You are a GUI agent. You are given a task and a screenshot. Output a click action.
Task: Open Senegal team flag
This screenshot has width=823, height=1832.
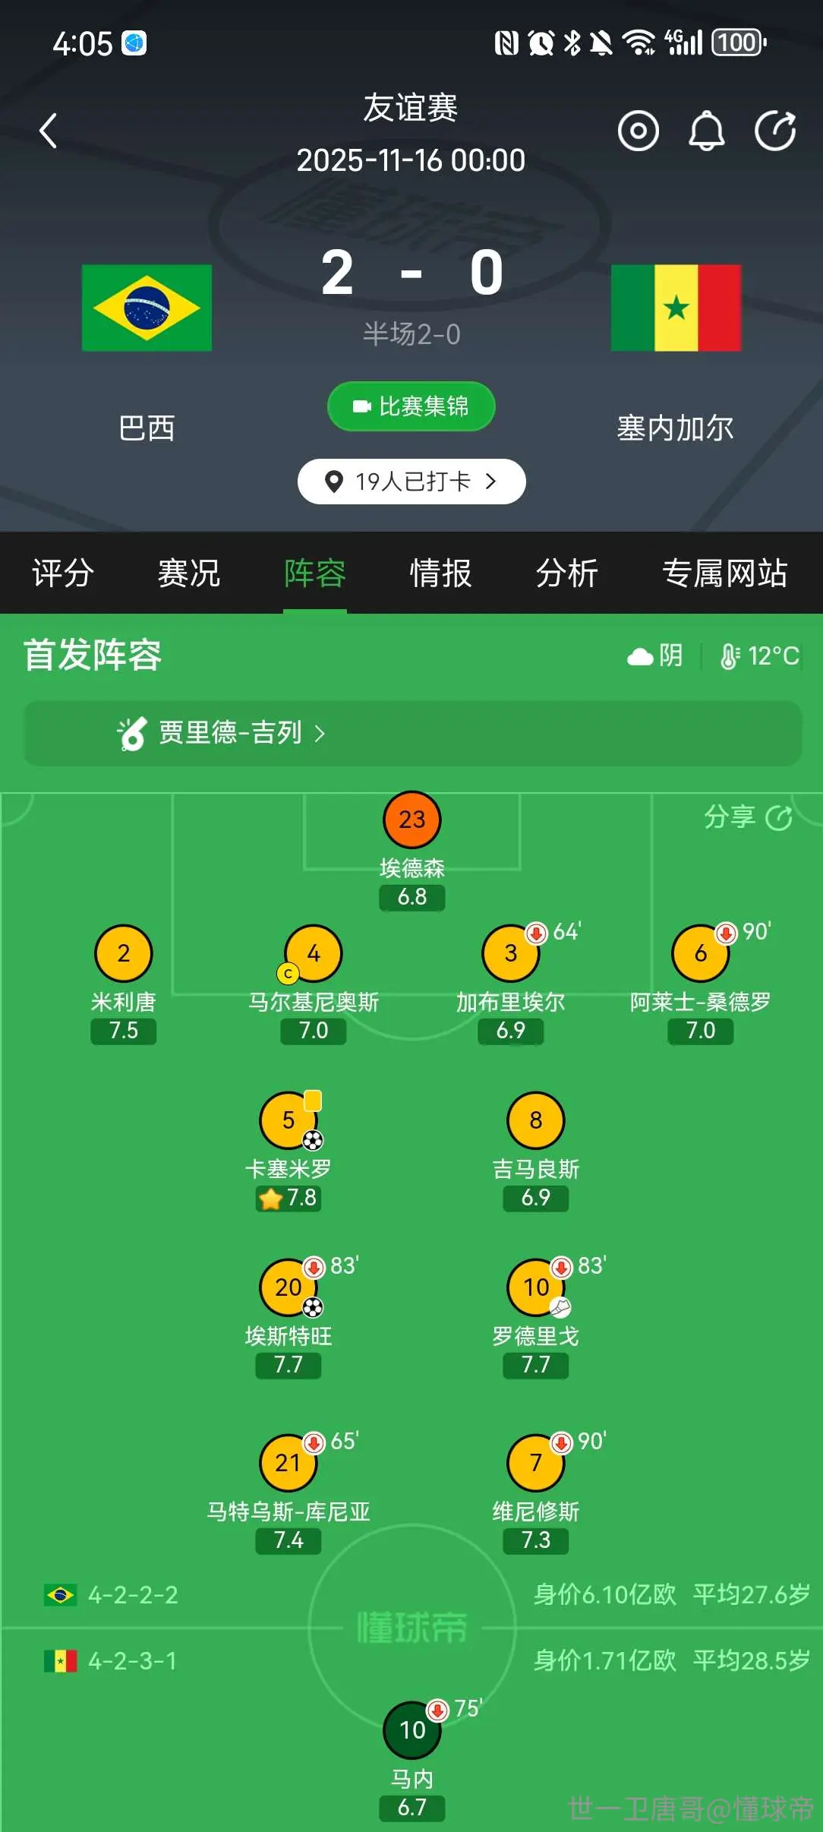676,308
